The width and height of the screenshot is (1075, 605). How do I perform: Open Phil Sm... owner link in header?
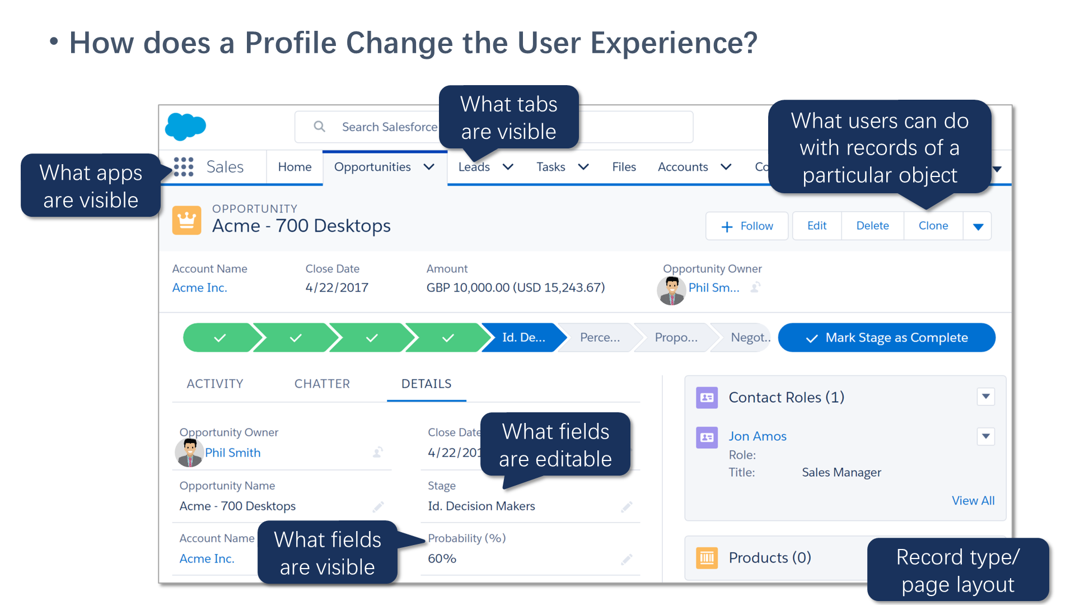(714, 288)
